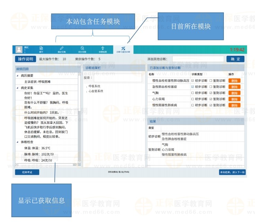Open the 题干 module icon
Viewport: 255px width, 222px height.
41,49
